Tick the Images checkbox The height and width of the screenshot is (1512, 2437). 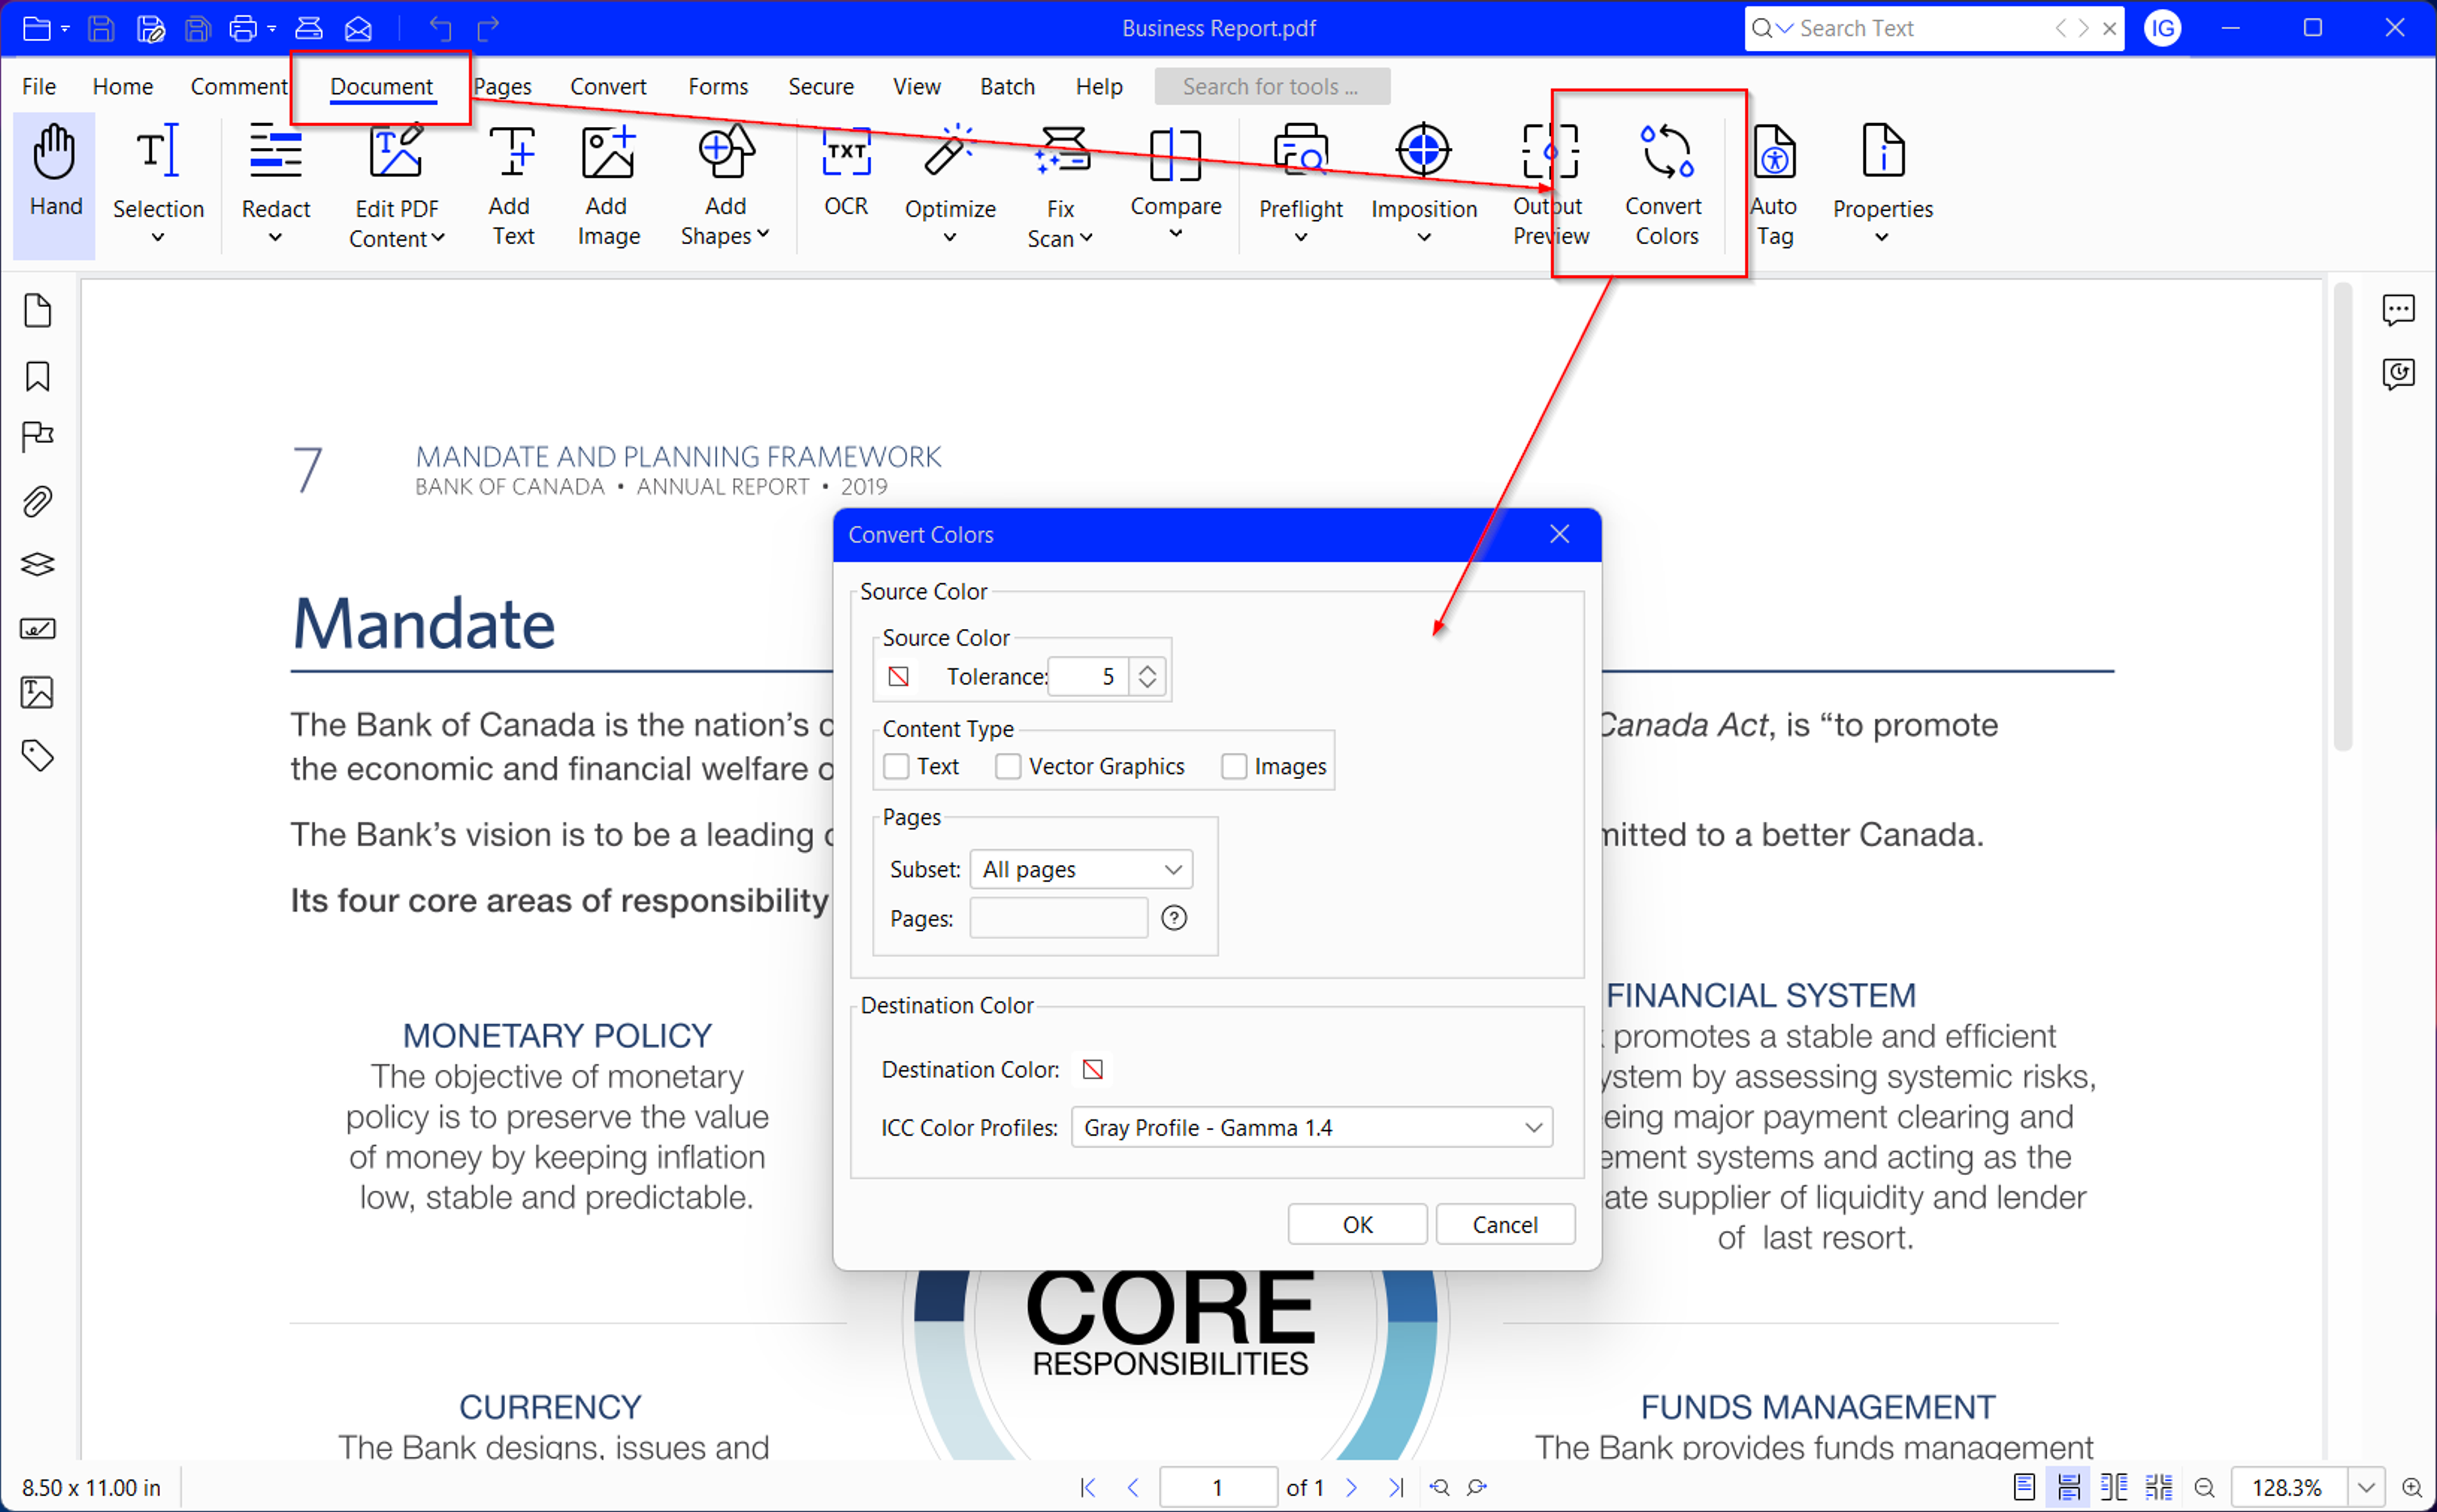[1234, 766]
